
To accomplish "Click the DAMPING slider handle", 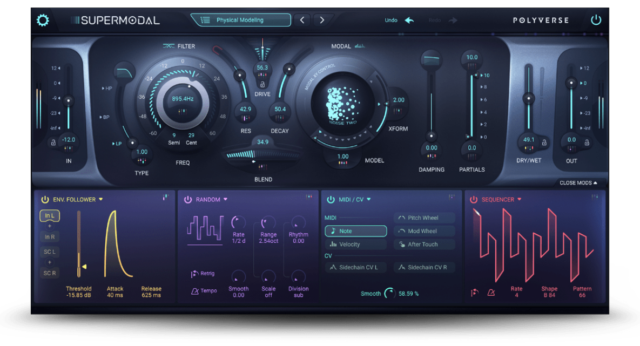I will (x=431, y=136).
